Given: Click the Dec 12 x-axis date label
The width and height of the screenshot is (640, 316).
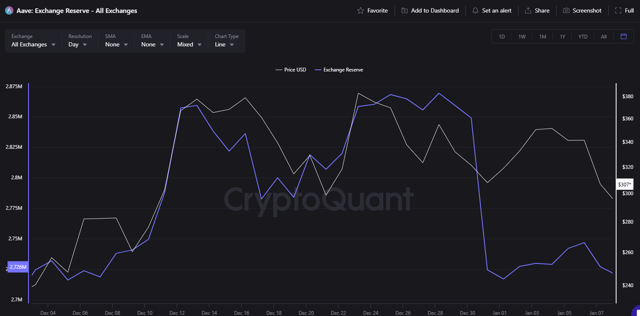Looking at the screenshot, I should 177,313.
